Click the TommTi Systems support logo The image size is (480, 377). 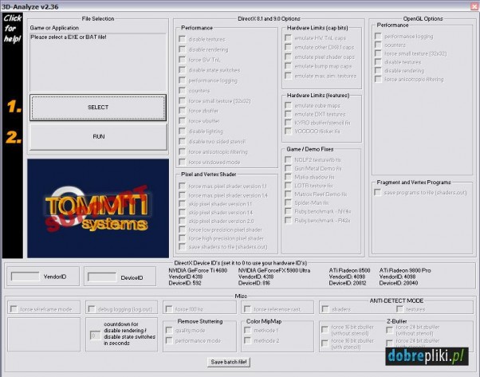coord(98,208)
